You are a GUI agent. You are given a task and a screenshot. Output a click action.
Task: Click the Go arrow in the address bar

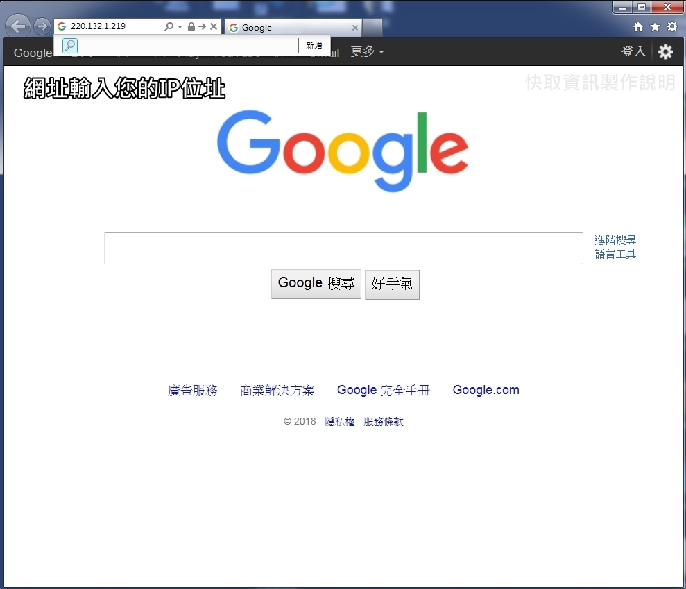pos(202,26)
